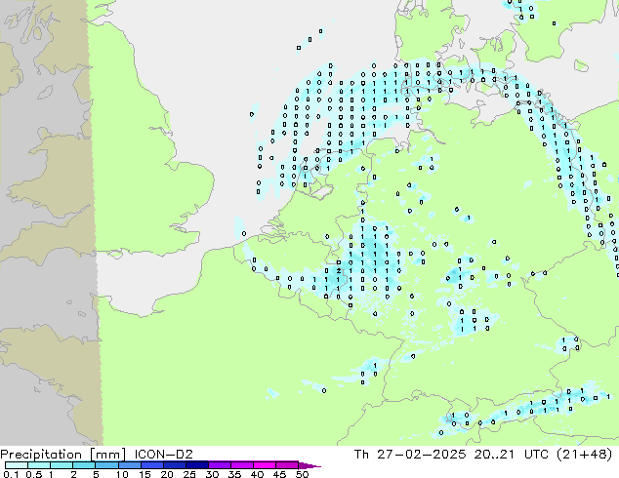Click the 0.5–1 mm legend color box

(x=39, y=465)
